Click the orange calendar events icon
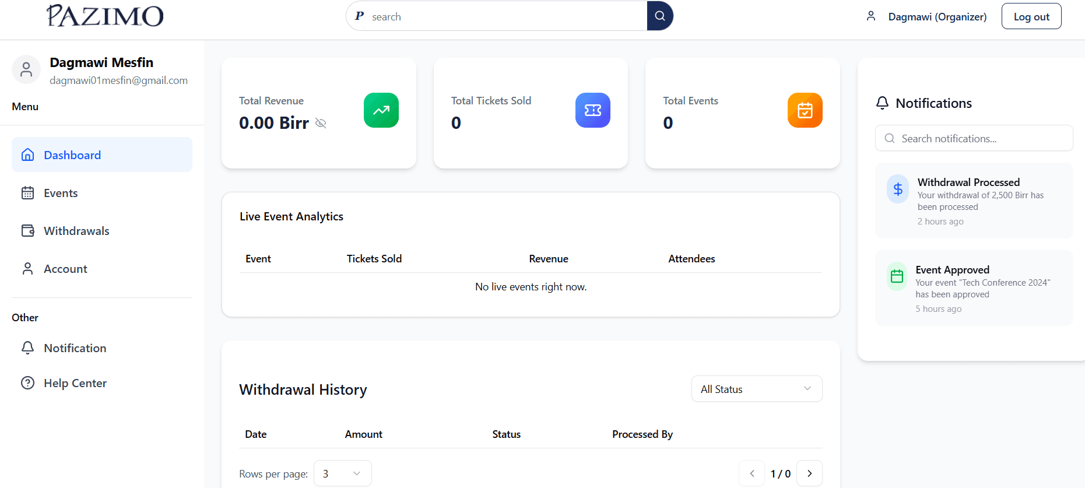This screenshot has height=488, width=1085. pos(805,110)
